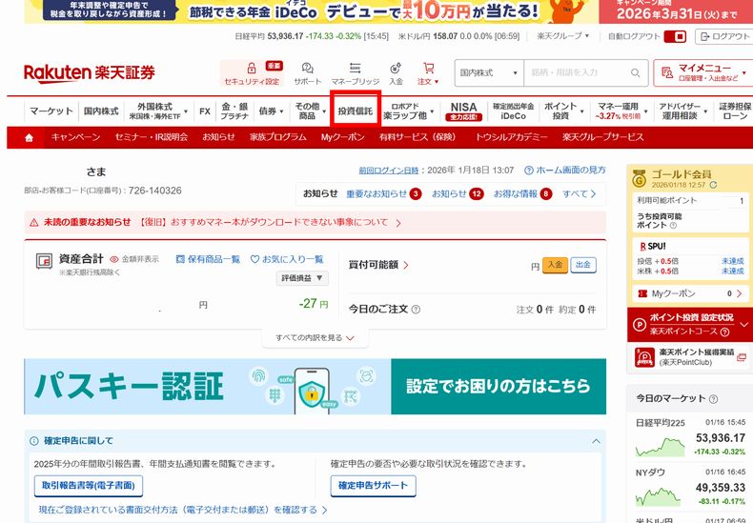Open 確定申告サポート button
Viewport: 753px width, 523px height.
tap(373, 486)
